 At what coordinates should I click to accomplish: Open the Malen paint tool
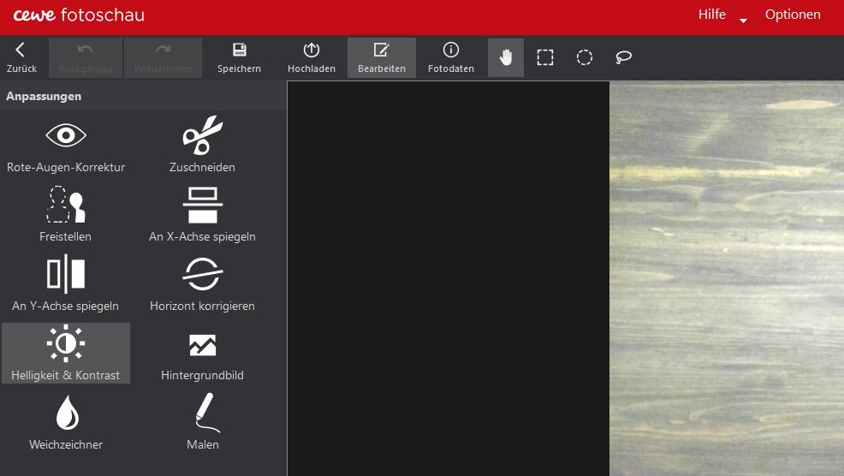202,423
